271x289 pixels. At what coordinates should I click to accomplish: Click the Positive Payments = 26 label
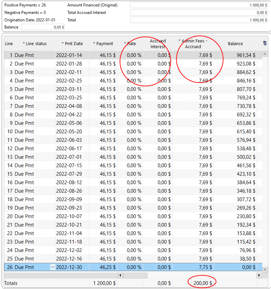(x=25, y=5)
